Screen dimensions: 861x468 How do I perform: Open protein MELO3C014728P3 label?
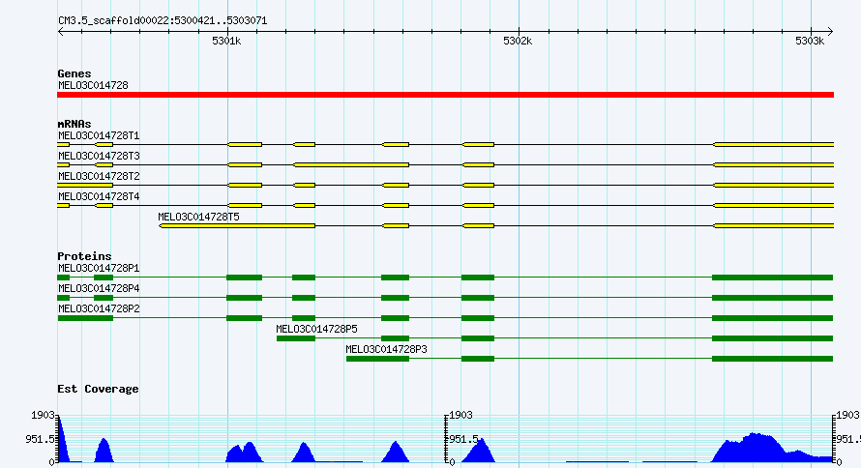pyautogui.click(x=387, y=349)
